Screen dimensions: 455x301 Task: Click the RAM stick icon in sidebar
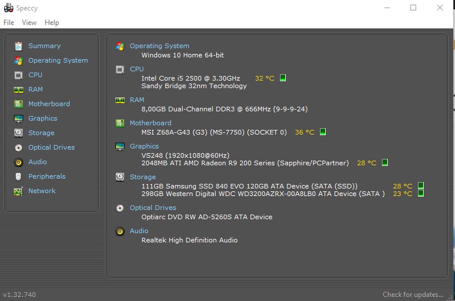pos(19,90)
